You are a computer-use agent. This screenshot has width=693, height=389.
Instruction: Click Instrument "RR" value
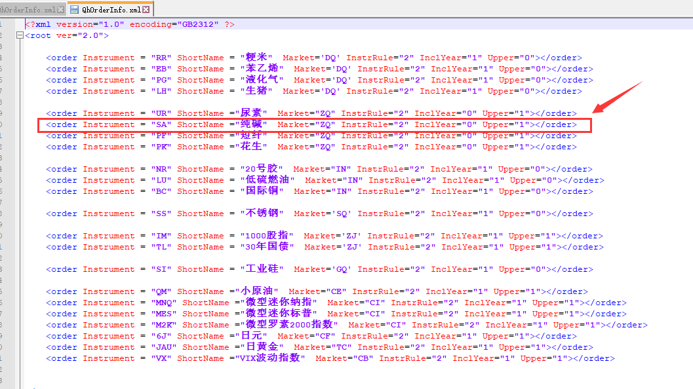click(161, 58)
